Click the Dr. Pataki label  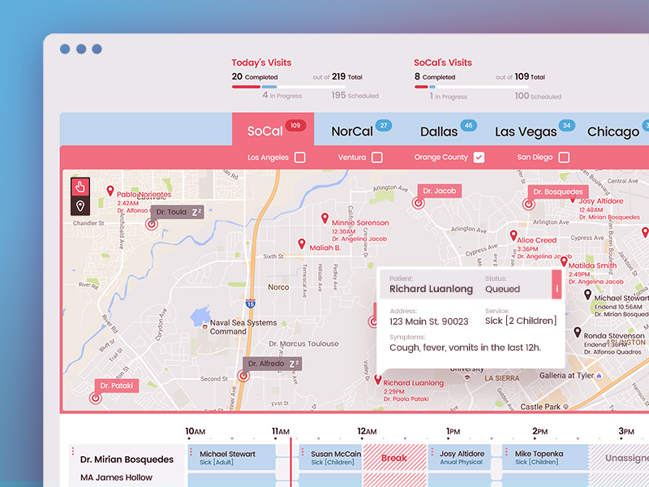pos(117,386)
